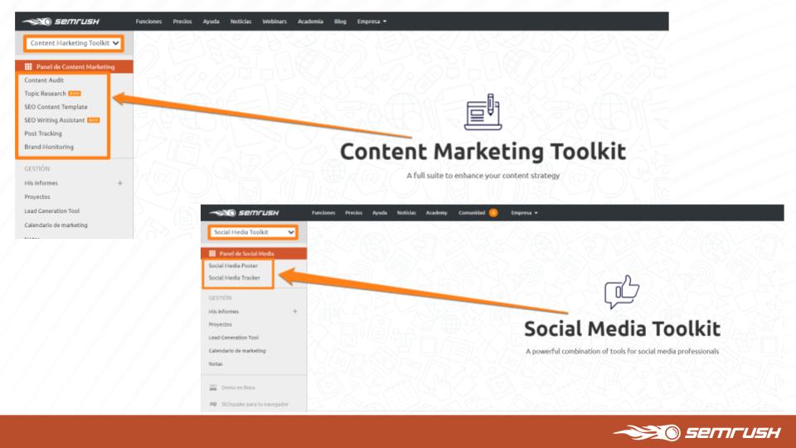Open Post Tracking tool

[43, 134]
